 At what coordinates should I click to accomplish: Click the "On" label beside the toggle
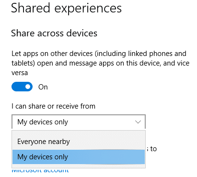(43, 87)
